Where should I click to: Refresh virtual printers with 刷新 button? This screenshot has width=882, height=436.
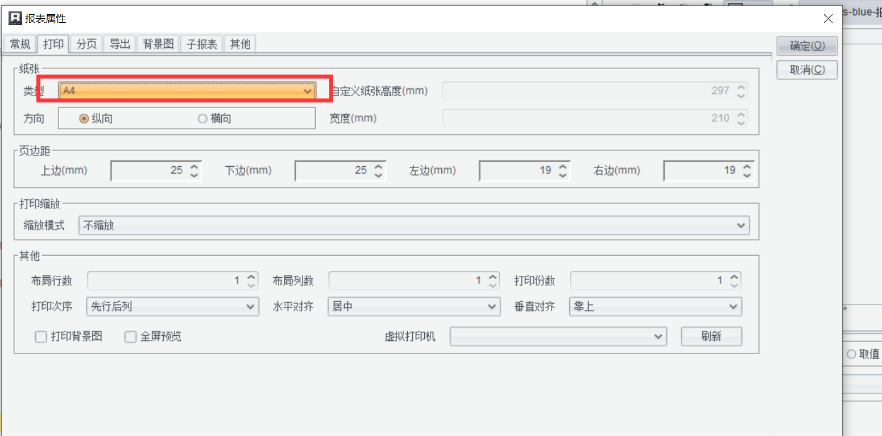tap(711, 336)
